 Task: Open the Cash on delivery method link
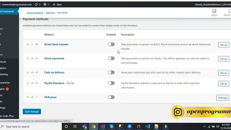tap(54, 72)
